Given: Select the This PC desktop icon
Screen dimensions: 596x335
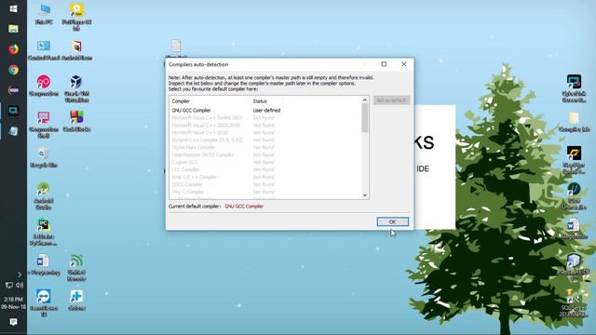Looking at the screenshot, I should coord(44,15).
